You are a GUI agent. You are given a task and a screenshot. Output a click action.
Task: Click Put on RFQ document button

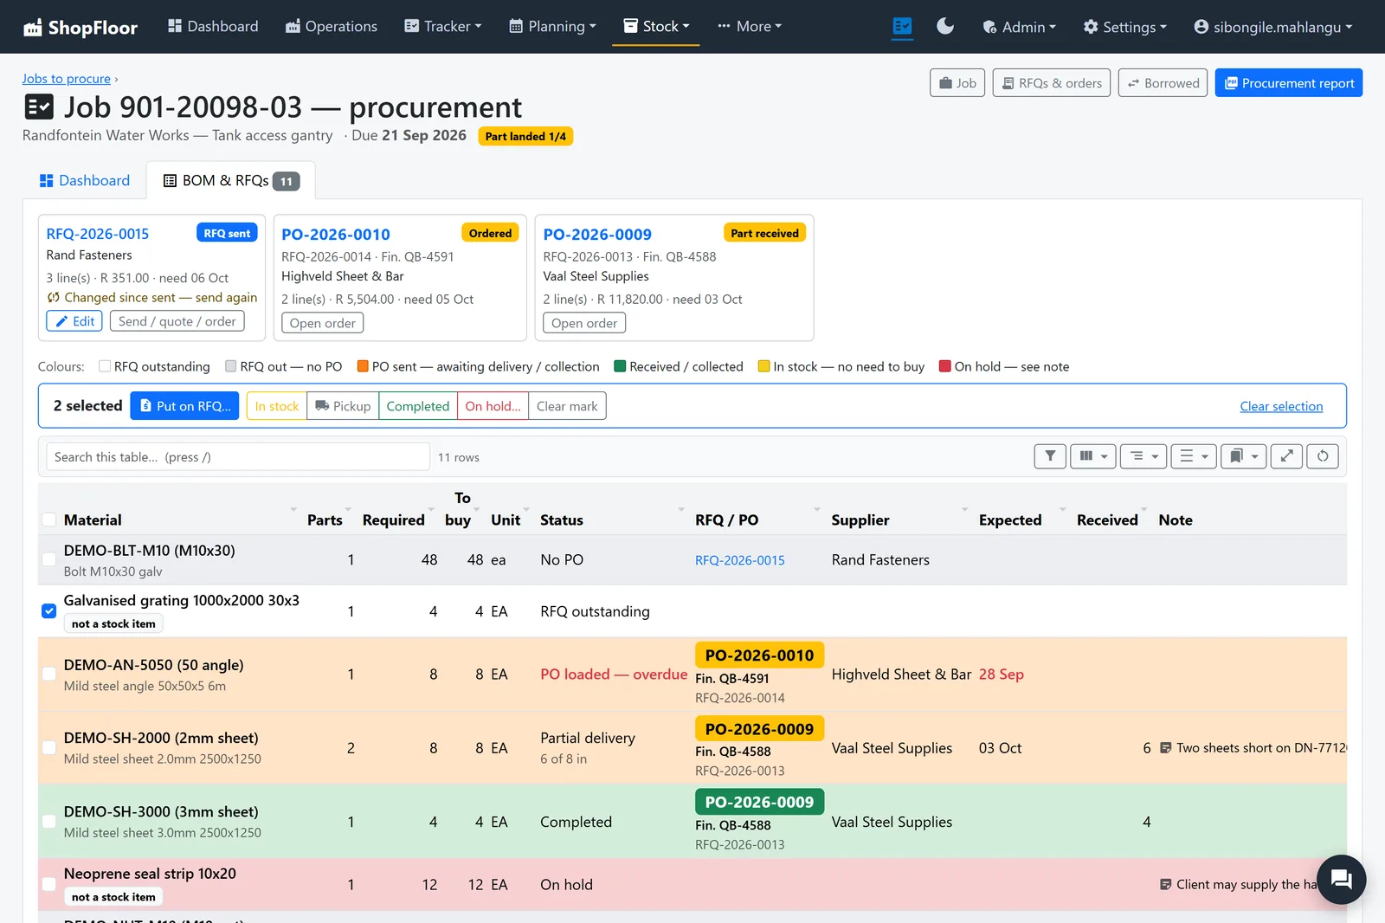point(184,406)
